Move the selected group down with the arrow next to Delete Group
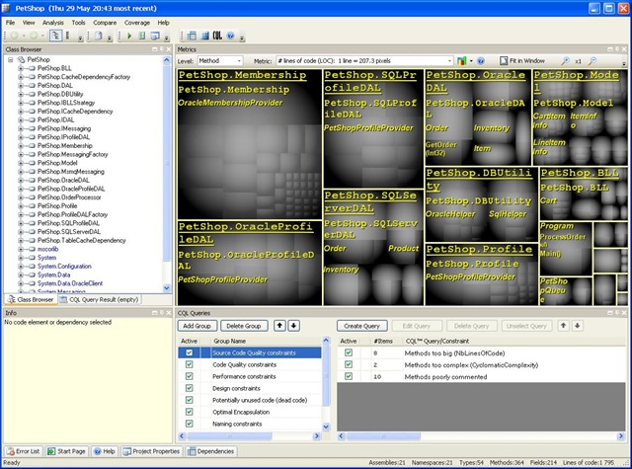 (294, 326)
